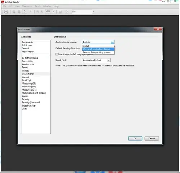Click the Find text field
Screen dimensions: 180x173
(x=82, y=12)
